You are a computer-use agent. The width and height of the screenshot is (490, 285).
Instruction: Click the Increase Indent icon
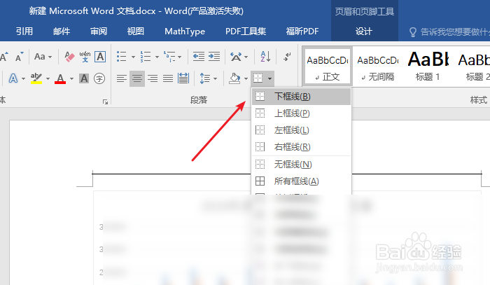coord(214,57)
